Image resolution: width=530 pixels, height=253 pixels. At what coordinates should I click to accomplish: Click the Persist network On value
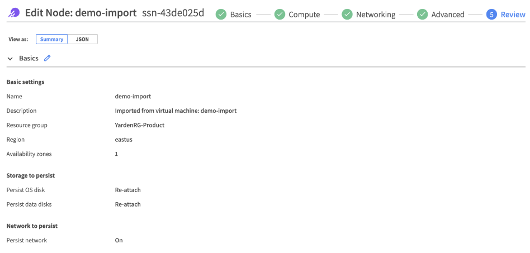pyautogui.click(x=119, y=240)
